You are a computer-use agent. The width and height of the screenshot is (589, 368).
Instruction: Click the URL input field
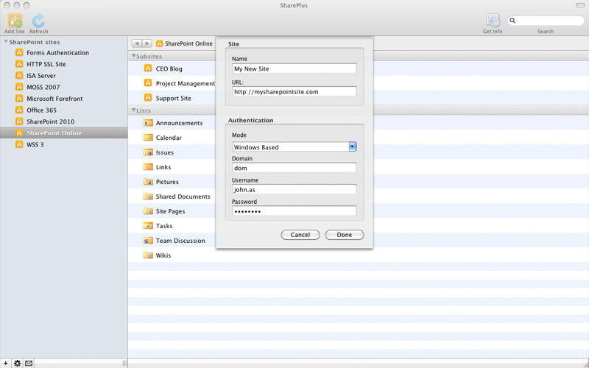[x=294, y=91]
